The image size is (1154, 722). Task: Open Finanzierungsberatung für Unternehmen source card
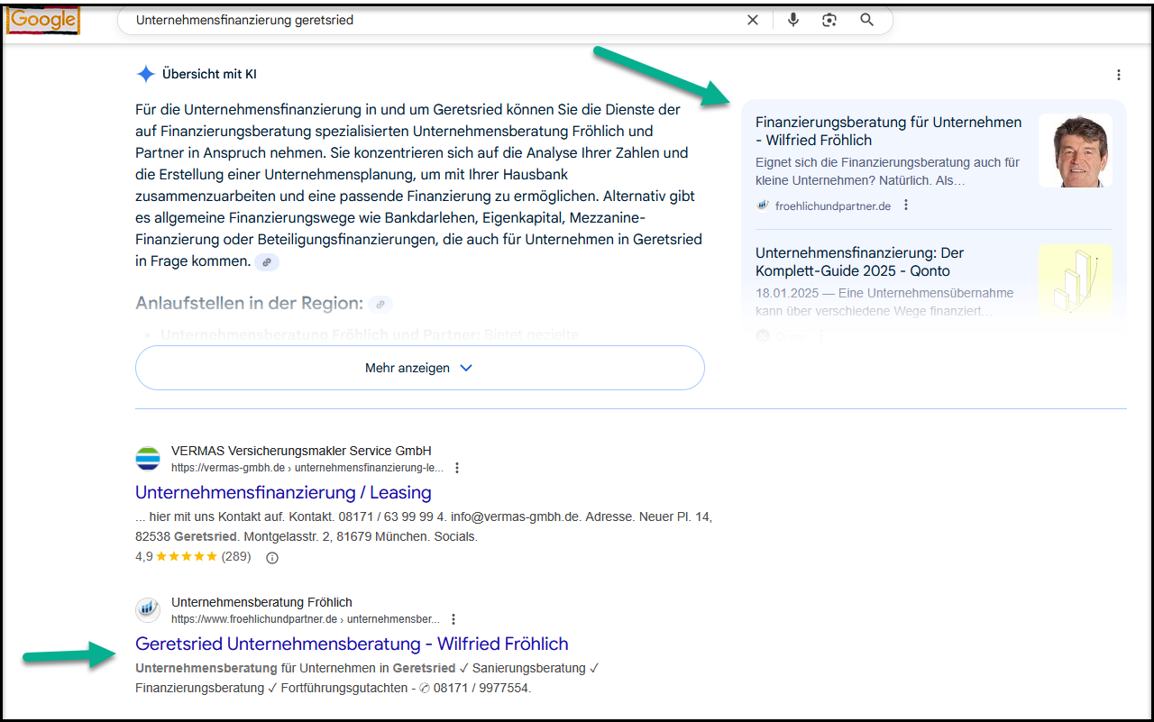[888, 132]
